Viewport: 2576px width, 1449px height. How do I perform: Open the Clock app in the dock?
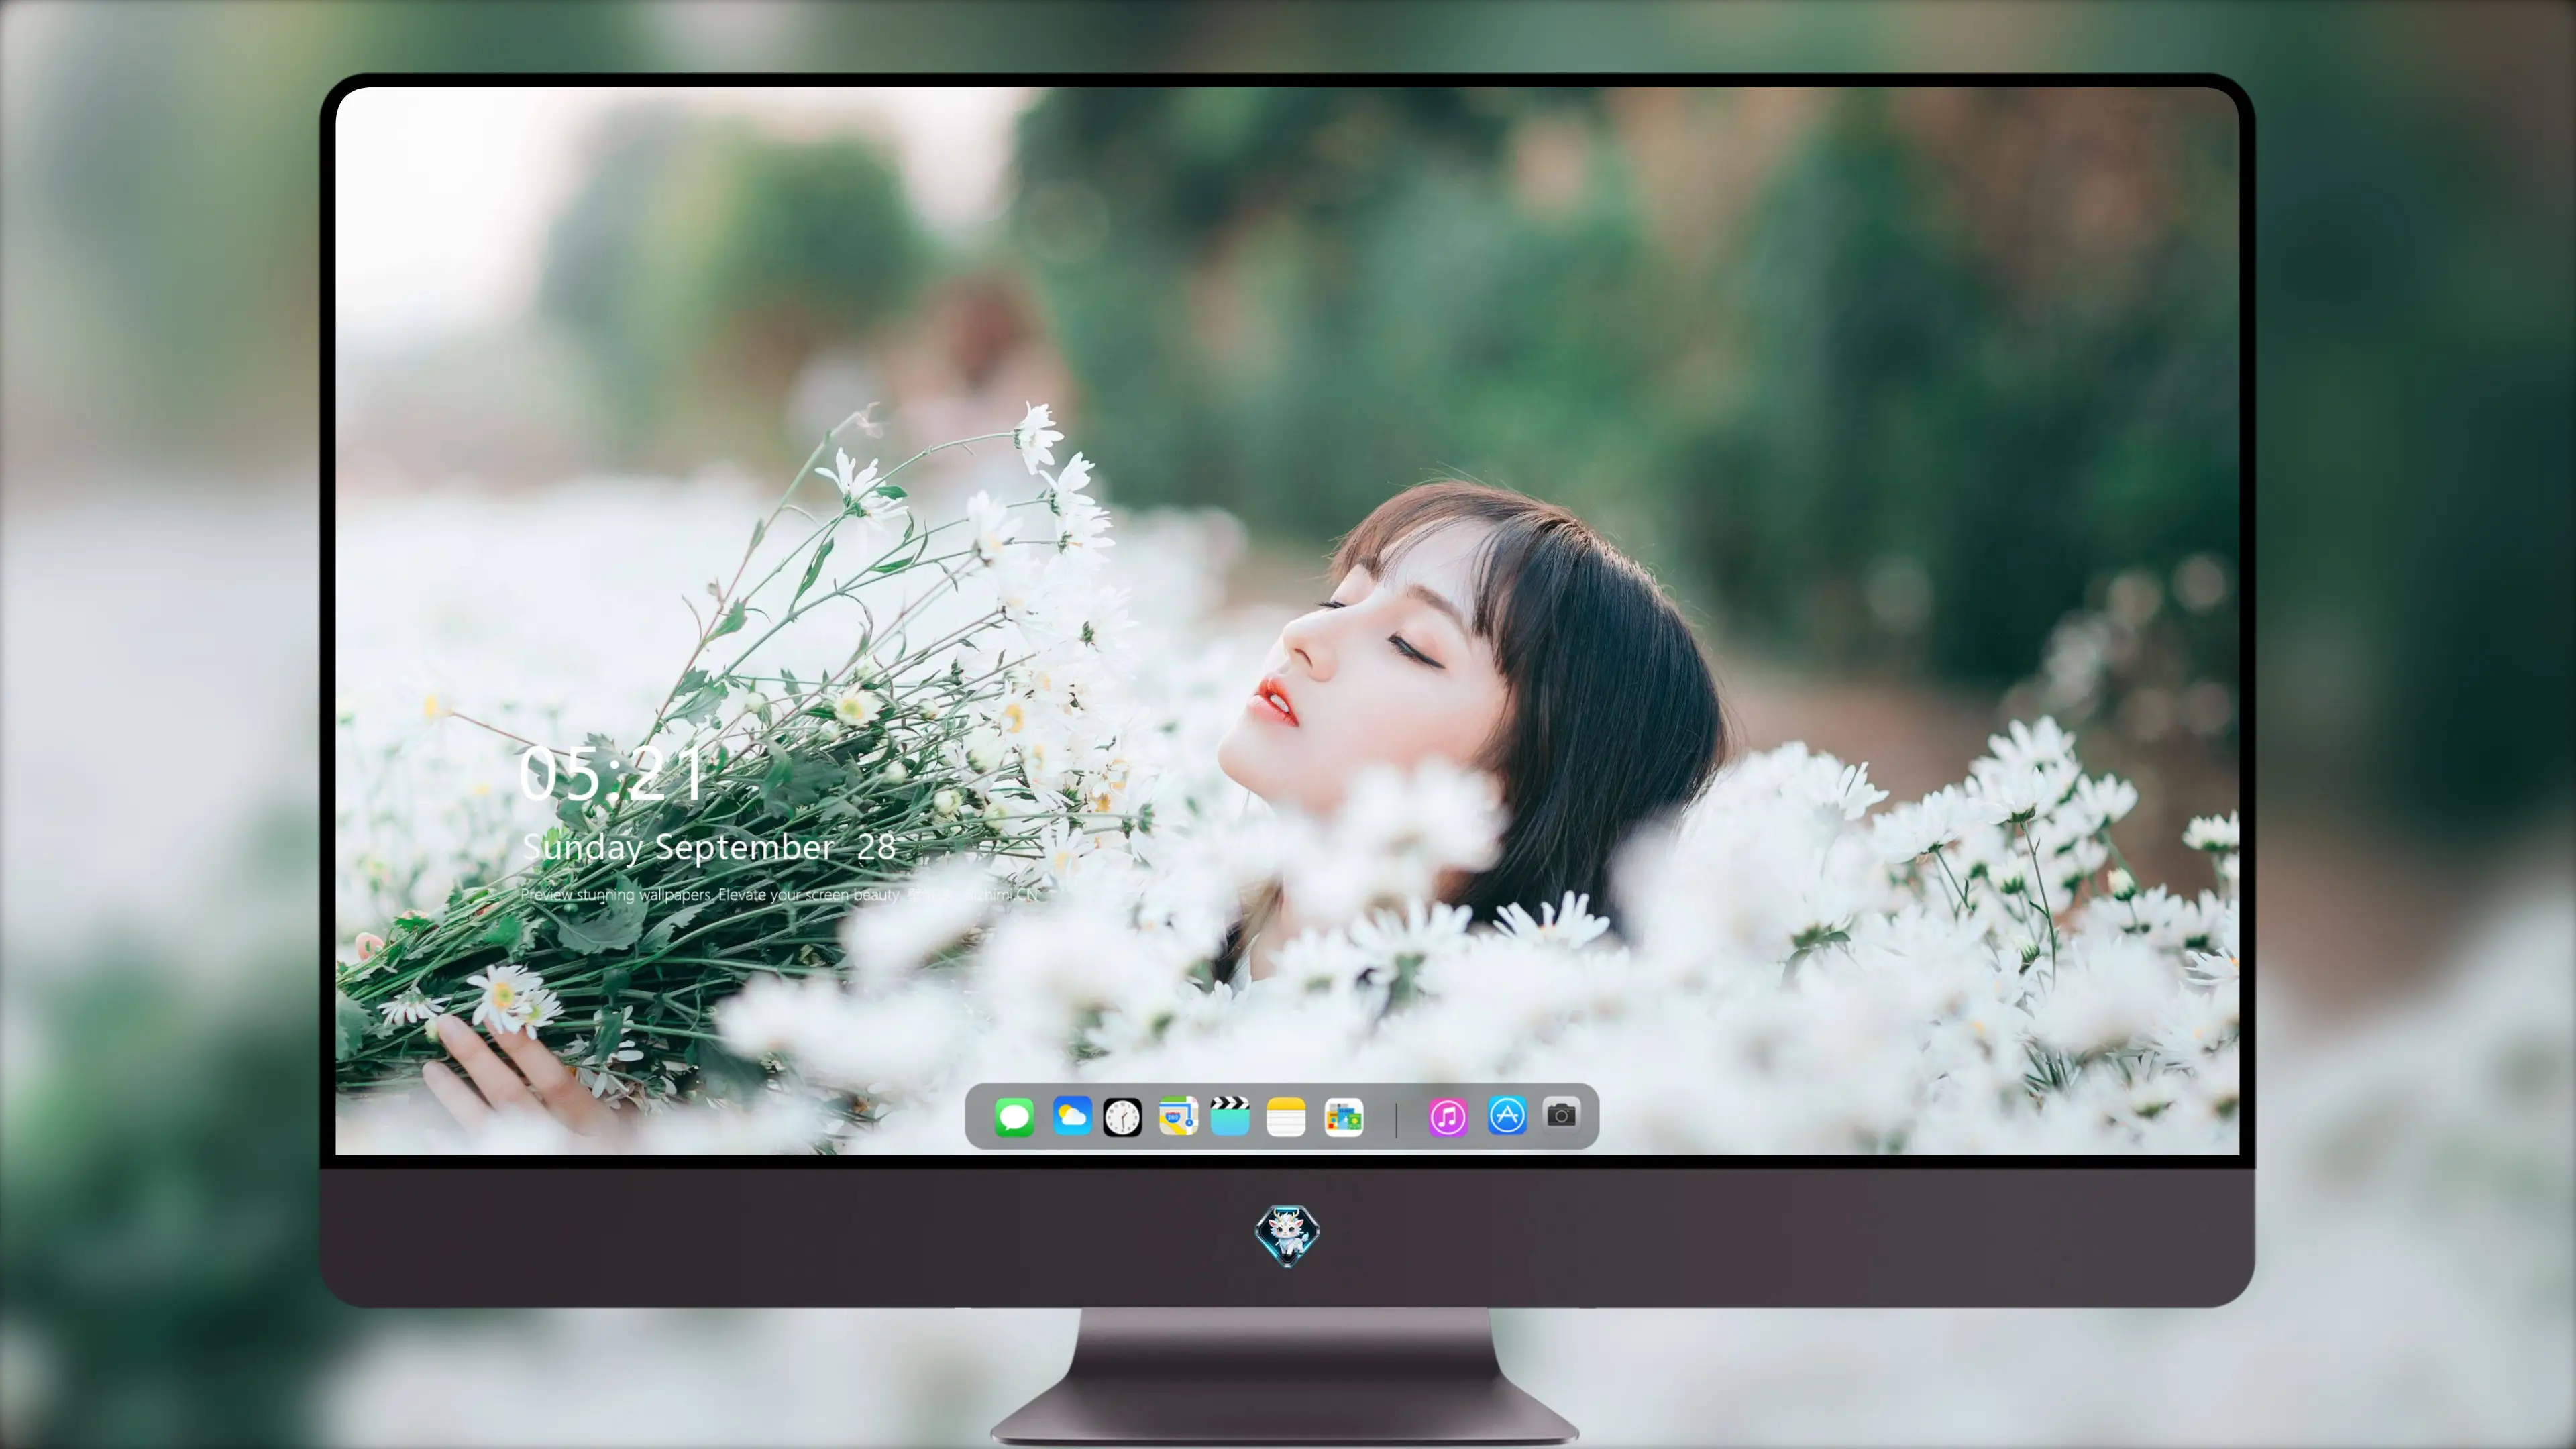[x=1122, y=1117]
